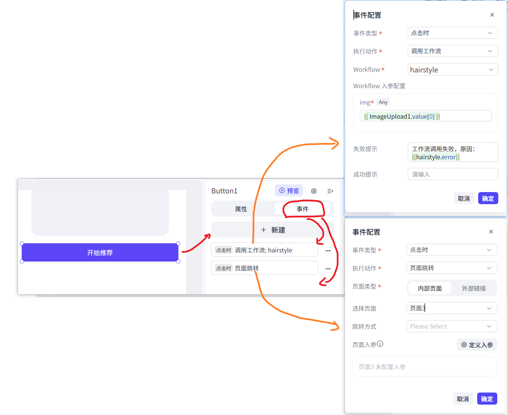Open the 选择页面 dropdown showing 页面3
Image resolution: width=508 pixels, height=415 pixels.
click(x=451, y=308)
